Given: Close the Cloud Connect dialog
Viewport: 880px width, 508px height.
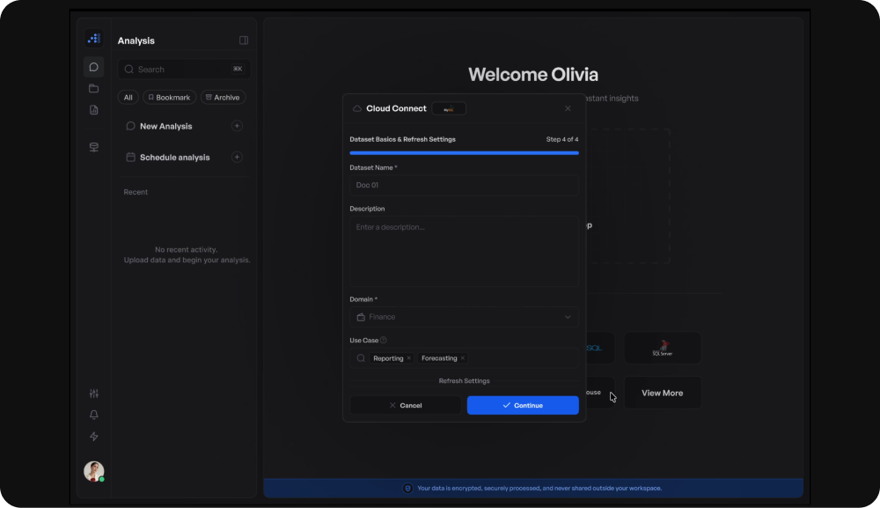Looking at the screenshot, I should coord(568,108).
